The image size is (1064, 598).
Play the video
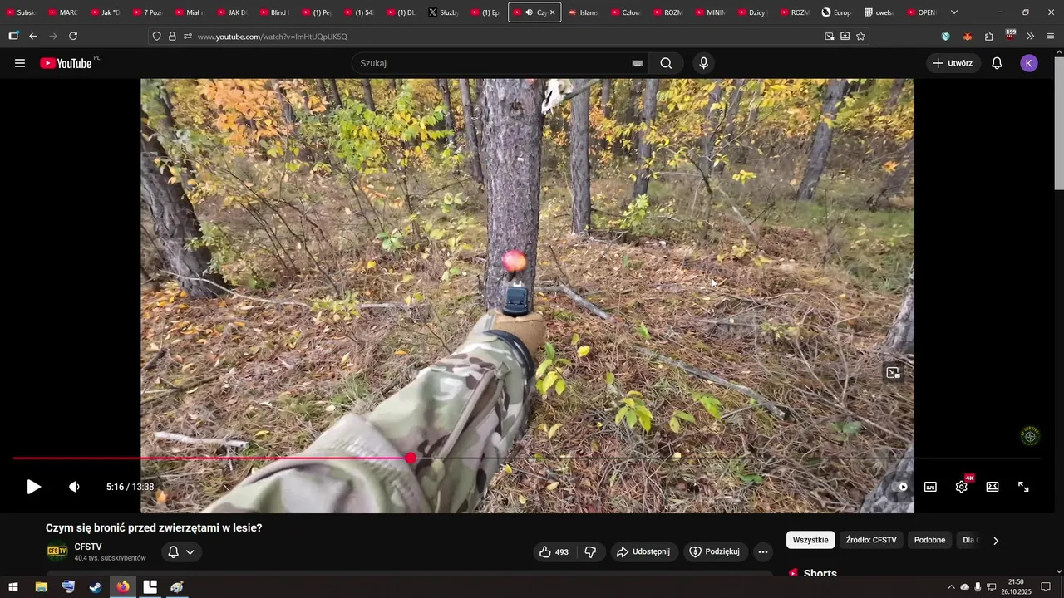pos(33,487)
